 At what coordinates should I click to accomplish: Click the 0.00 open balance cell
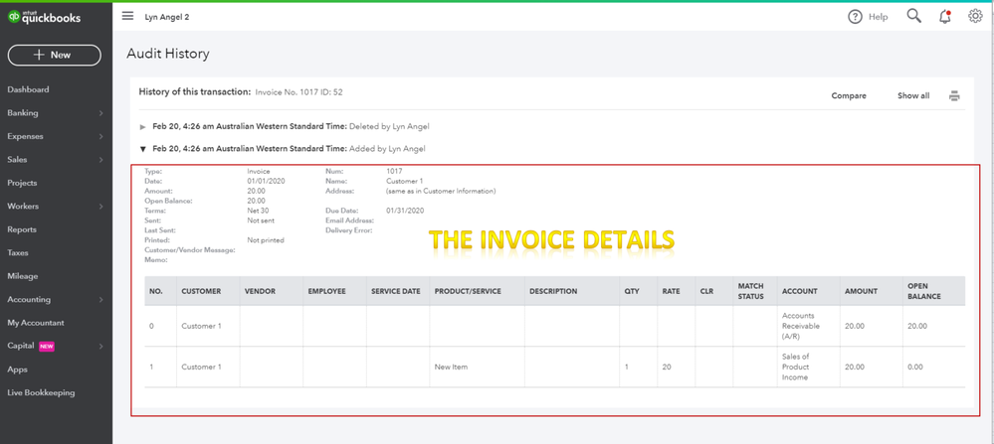(915, 367)
